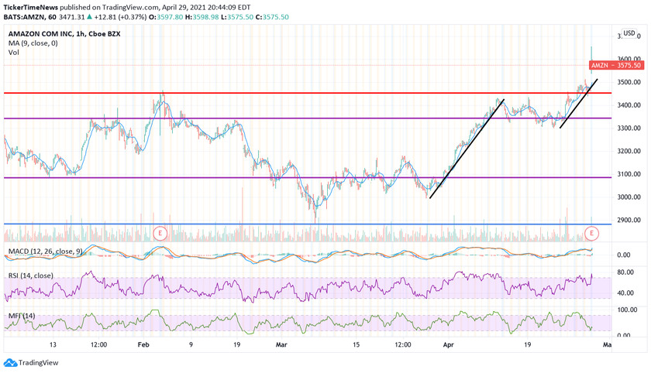Click the TradingView cloud logo
651x373 pixels.
[10, 363]
